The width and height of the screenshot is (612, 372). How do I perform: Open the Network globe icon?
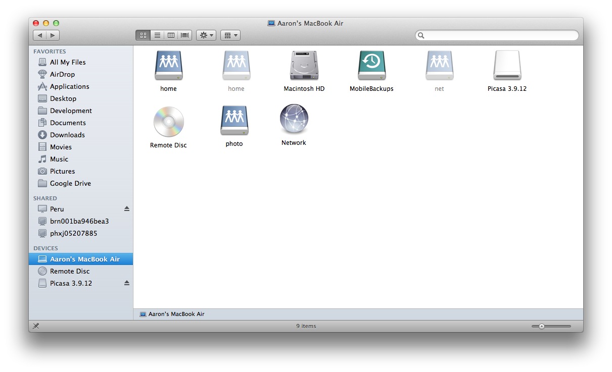[x=294, y=120]
